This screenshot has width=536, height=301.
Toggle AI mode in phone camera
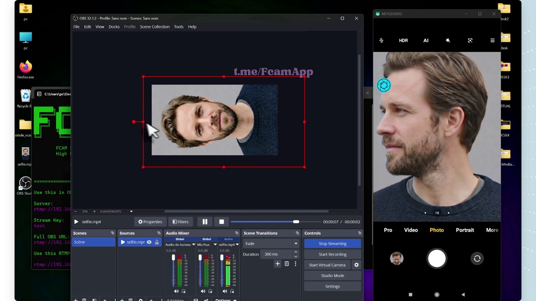(426, 41)
